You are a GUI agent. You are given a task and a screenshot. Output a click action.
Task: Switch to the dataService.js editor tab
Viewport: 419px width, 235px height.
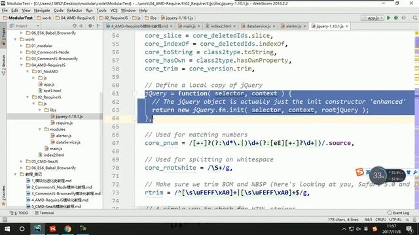coord(258,26)
